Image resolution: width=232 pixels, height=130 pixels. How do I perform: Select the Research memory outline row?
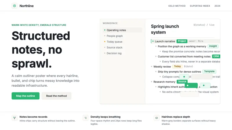click(x=186, y=82)
